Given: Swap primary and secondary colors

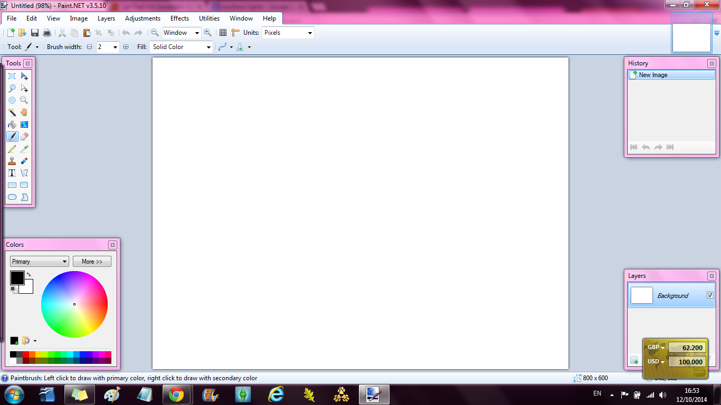Looking at the screenshot, I should point(29,274).
